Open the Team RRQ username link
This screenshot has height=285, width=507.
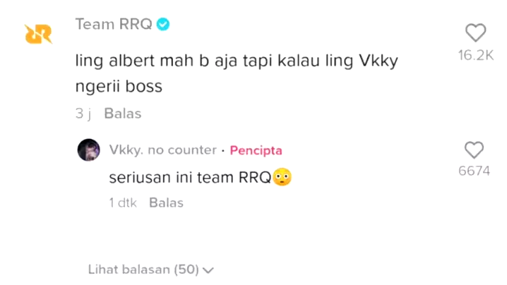point(114,24)
